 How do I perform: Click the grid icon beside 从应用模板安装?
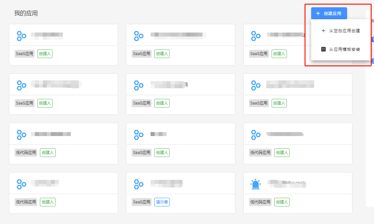tap(323, 49)
